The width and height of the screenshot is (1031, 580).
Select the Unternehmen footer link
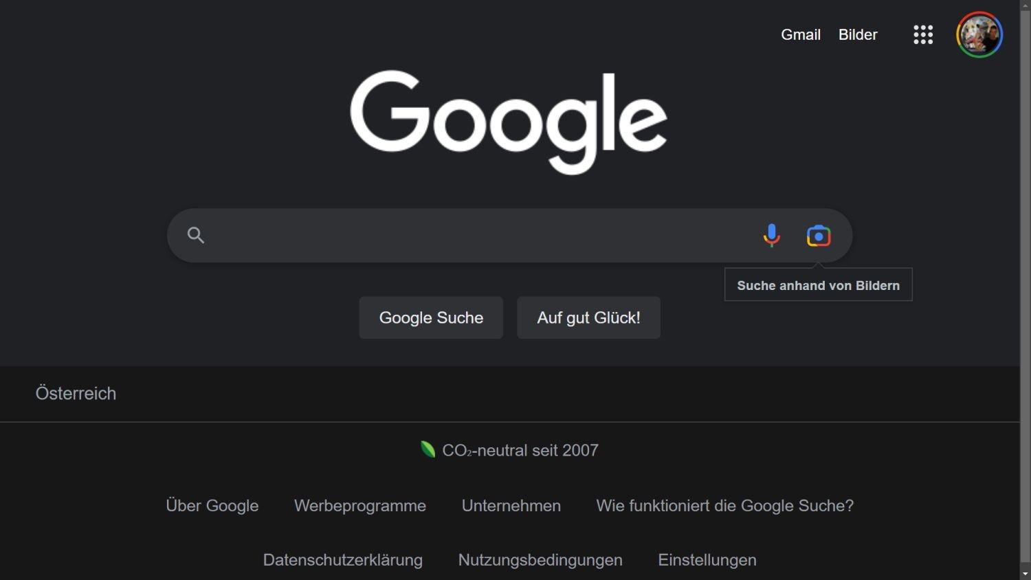(x=511, y=506)
